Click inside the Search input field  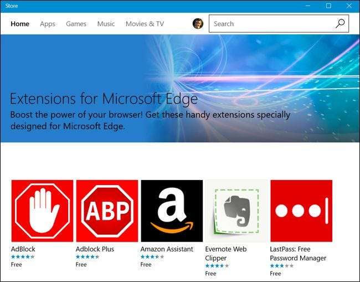[x=271, y=24]
